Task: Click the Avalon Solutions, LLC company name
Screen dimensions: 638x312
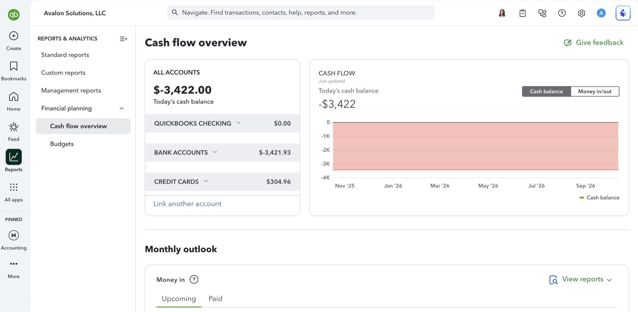Action: coord(75,13)
